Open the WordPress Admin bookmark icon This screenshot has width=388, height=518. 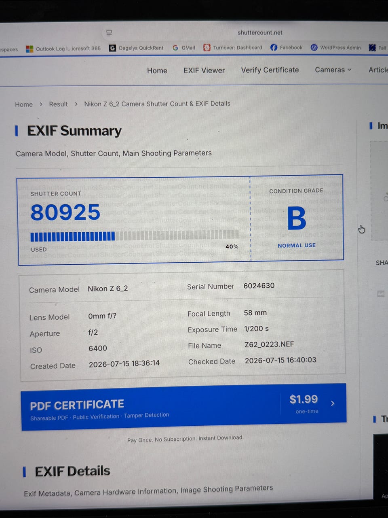314,47
